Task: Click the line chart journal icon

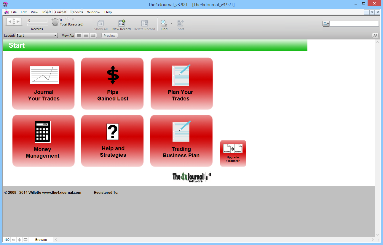Action: (x=44, y=75)
